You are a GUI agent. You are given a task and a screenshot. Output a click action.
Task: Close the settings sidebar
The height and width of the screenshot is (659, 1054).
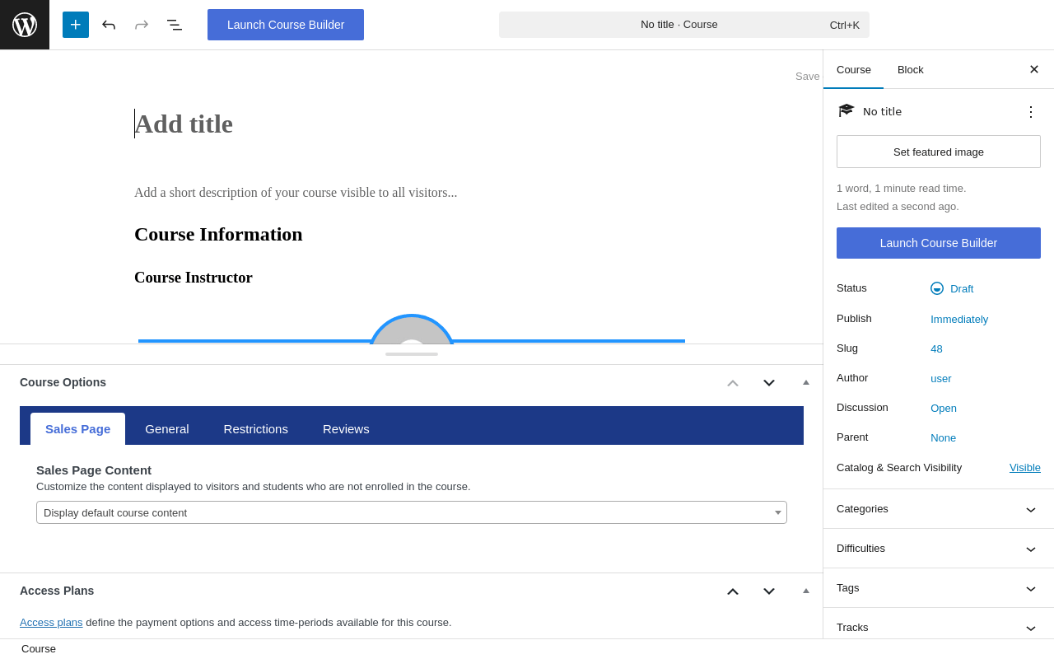tap(1033, 69)
